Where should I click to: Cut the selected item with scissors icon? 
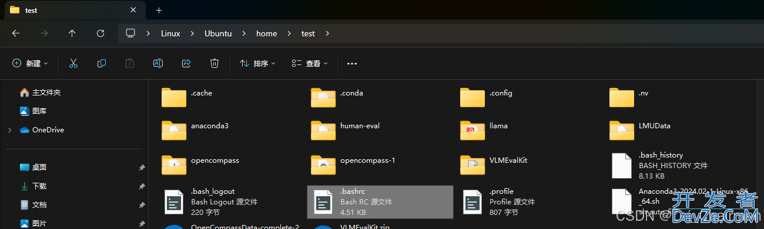click(x=73, y=63)
